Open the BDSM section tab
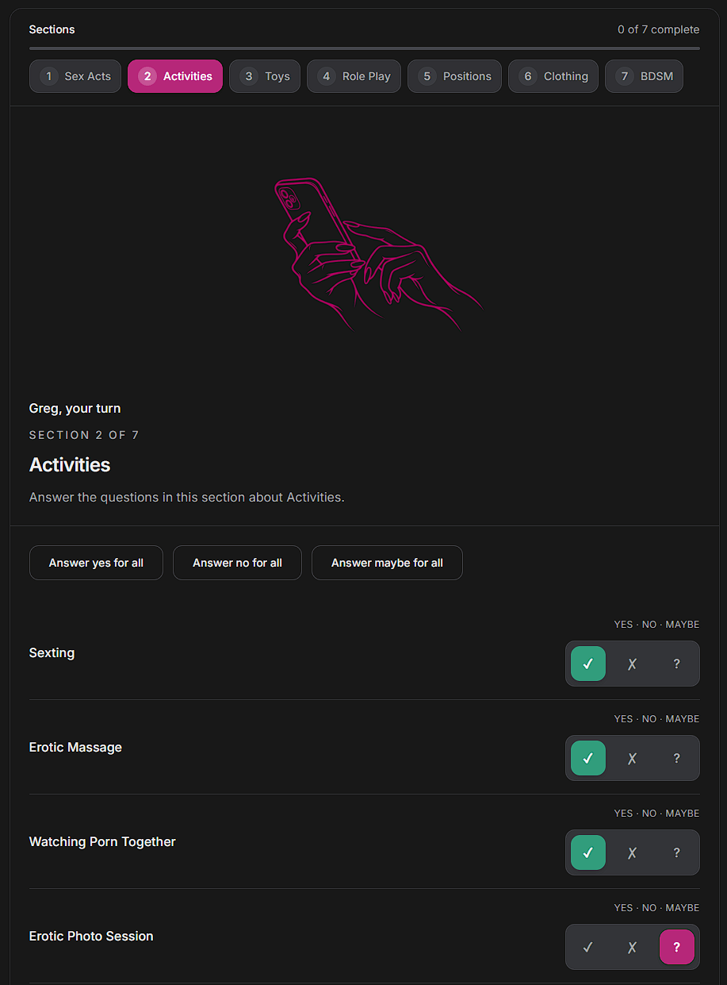 (x=644, y=76)
